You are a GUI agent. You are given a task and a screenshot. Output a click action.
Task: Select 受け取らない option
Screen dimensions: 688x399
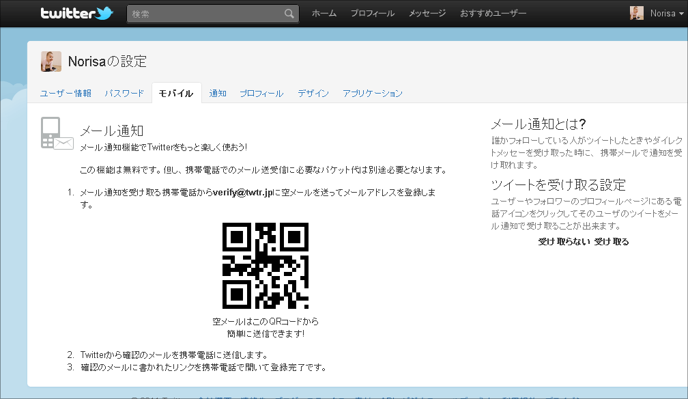coord(564,242)
